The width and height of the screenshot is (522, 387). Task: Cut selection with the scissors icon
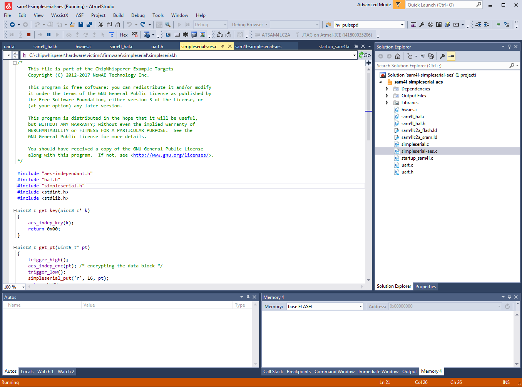[101, 25]
